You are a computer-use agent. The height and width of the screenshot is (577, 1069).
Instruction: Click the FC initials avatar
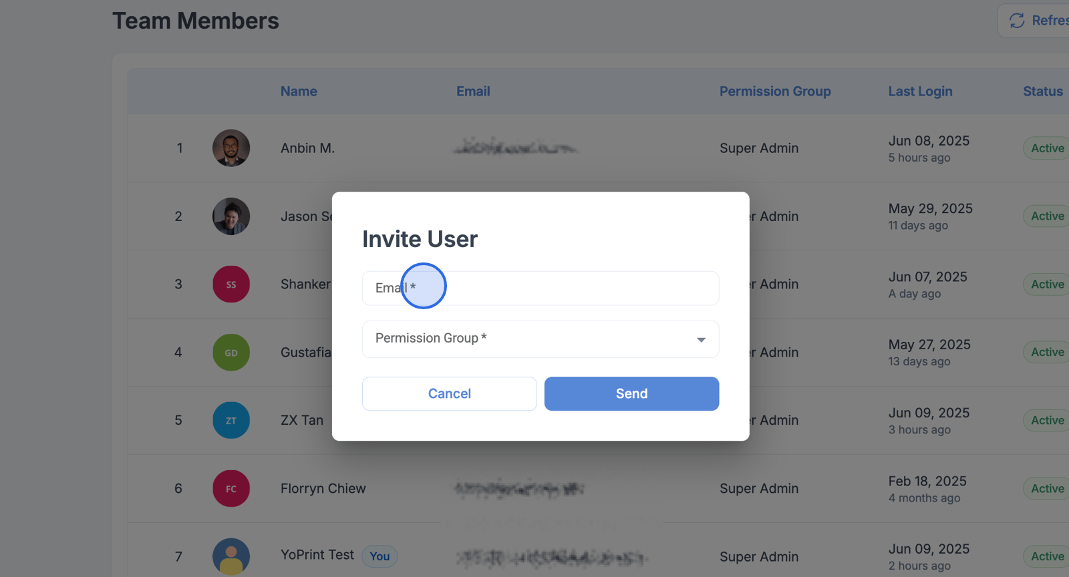pyautogui.click(x=231, y=489)
